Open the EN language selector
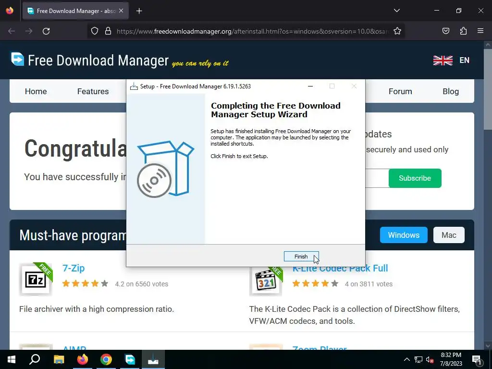This screenshot has height=369, width=492. coord(465,60)
